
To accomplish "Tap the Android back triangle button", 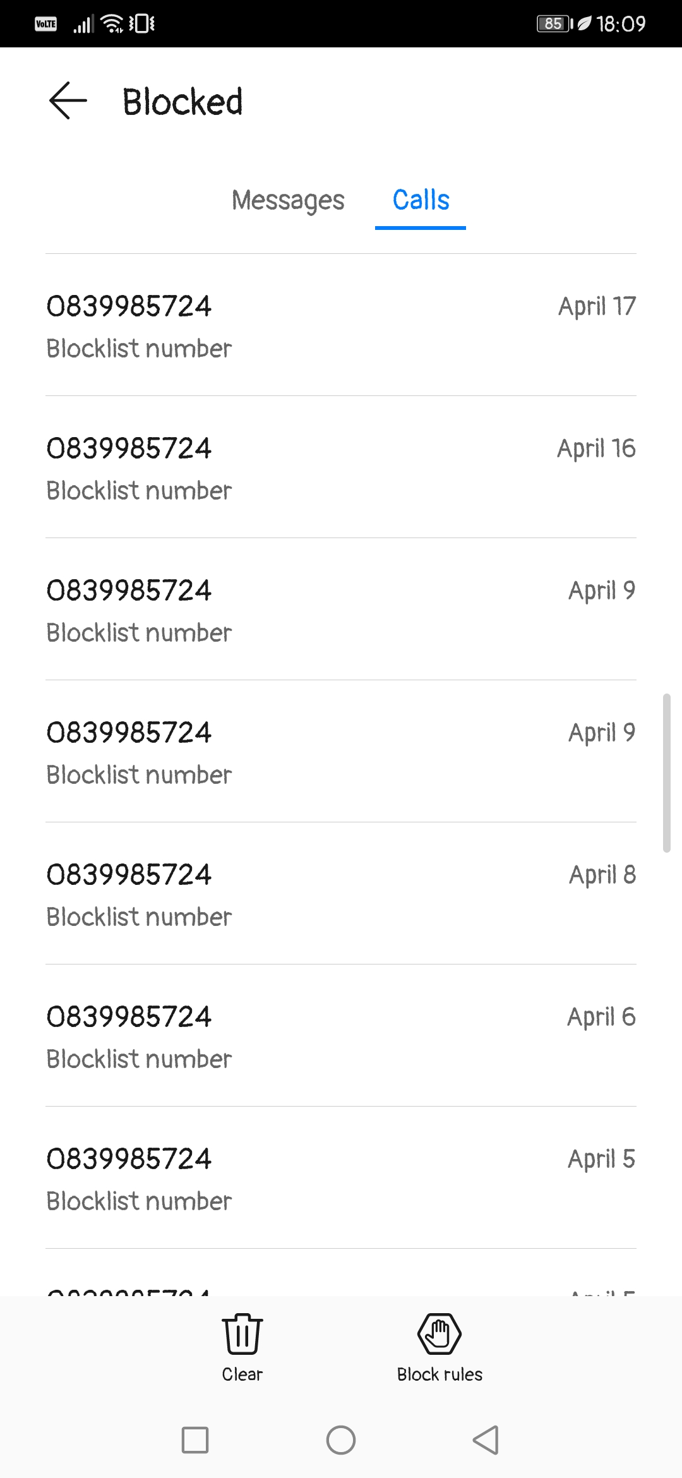I will point(486,1440).
